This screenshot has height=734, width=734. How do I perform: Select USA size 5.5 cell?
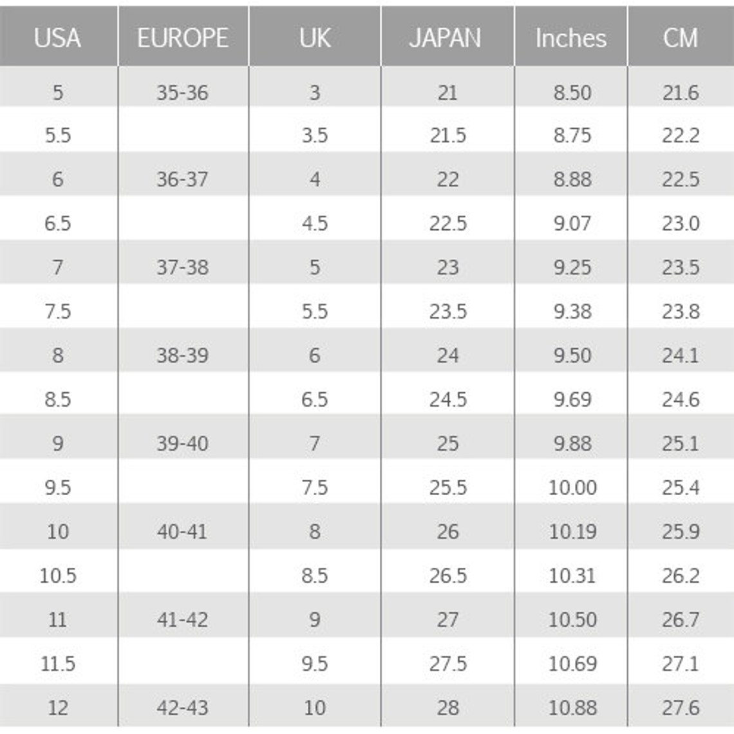(58, 135)
